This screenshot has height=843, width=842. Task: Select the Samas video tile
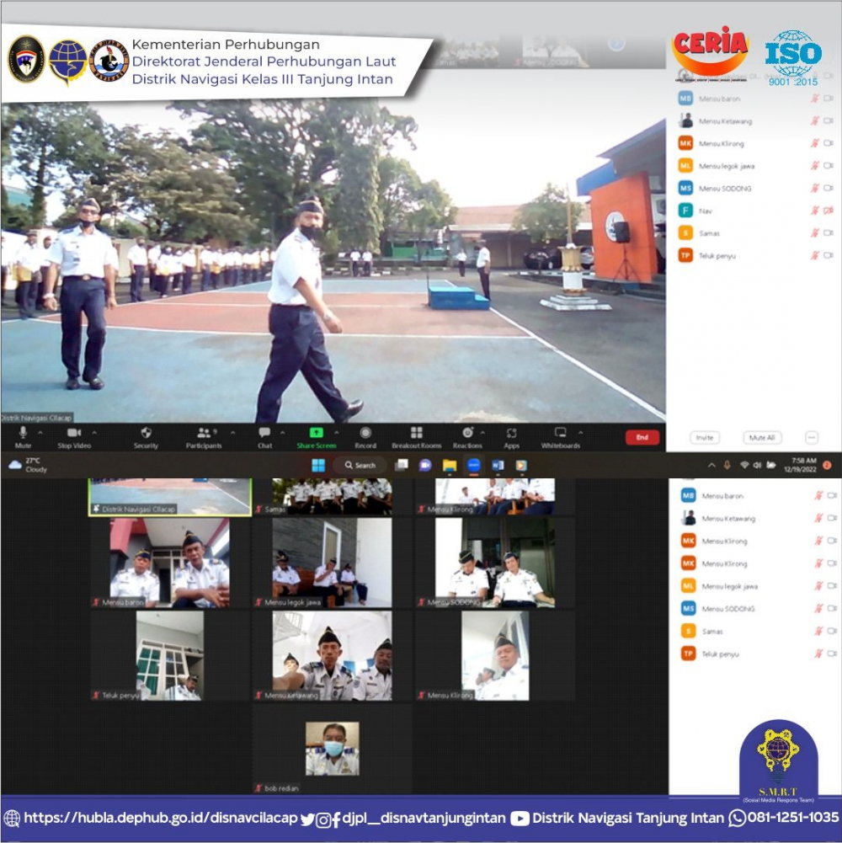coord(332,496)
